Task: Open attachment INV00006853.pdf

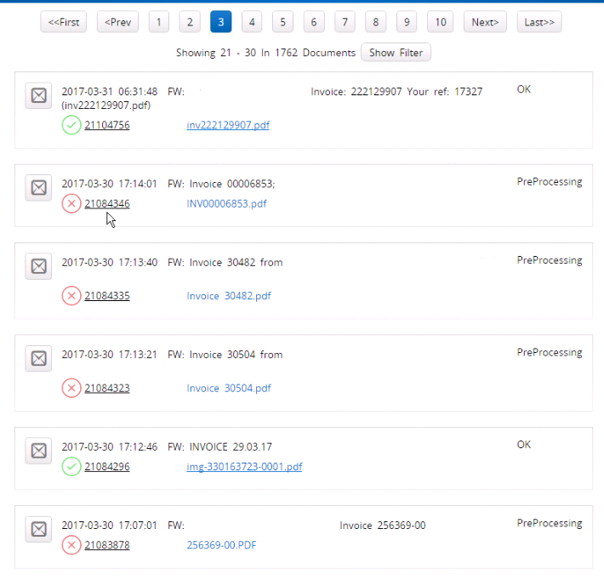Action: pos(226,204)
